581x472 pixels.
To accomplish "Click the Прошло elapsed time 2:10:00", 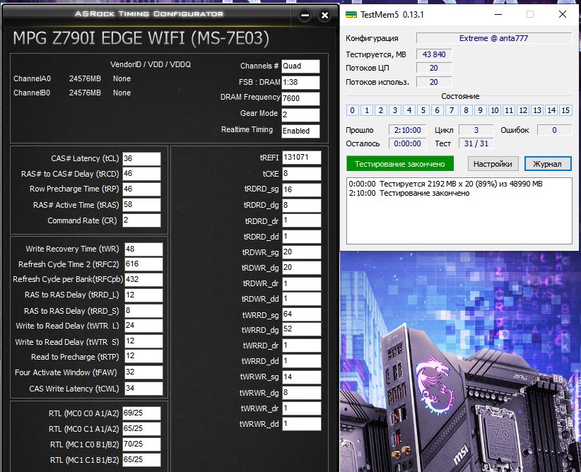I will point(407,130).
